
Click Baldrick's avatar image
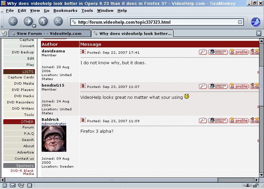coord(54,139)
